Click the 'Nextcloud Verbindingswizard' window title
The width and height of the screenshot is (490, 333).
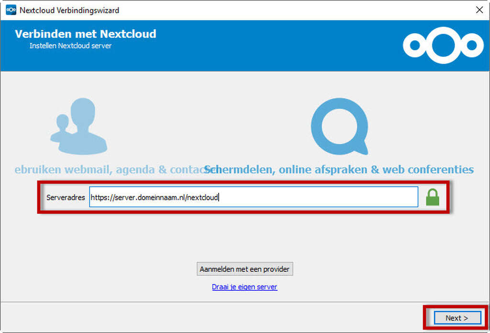[x=69, y=11]
